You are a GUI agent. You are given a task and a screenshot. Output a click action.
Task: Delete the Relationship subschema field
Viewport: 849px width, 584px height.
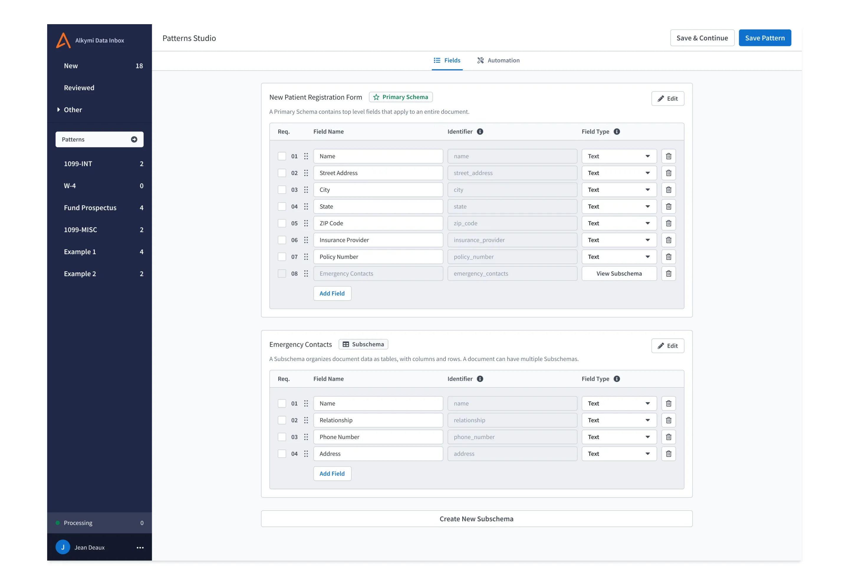coord(668,420)
